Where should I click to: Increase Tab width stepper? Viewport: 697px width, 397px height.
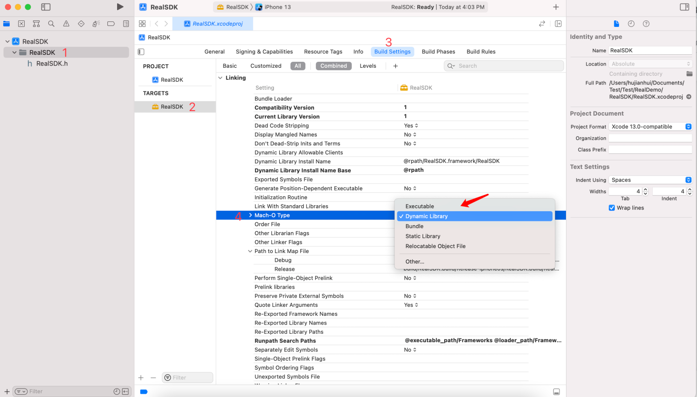click(x=645, y=189)
